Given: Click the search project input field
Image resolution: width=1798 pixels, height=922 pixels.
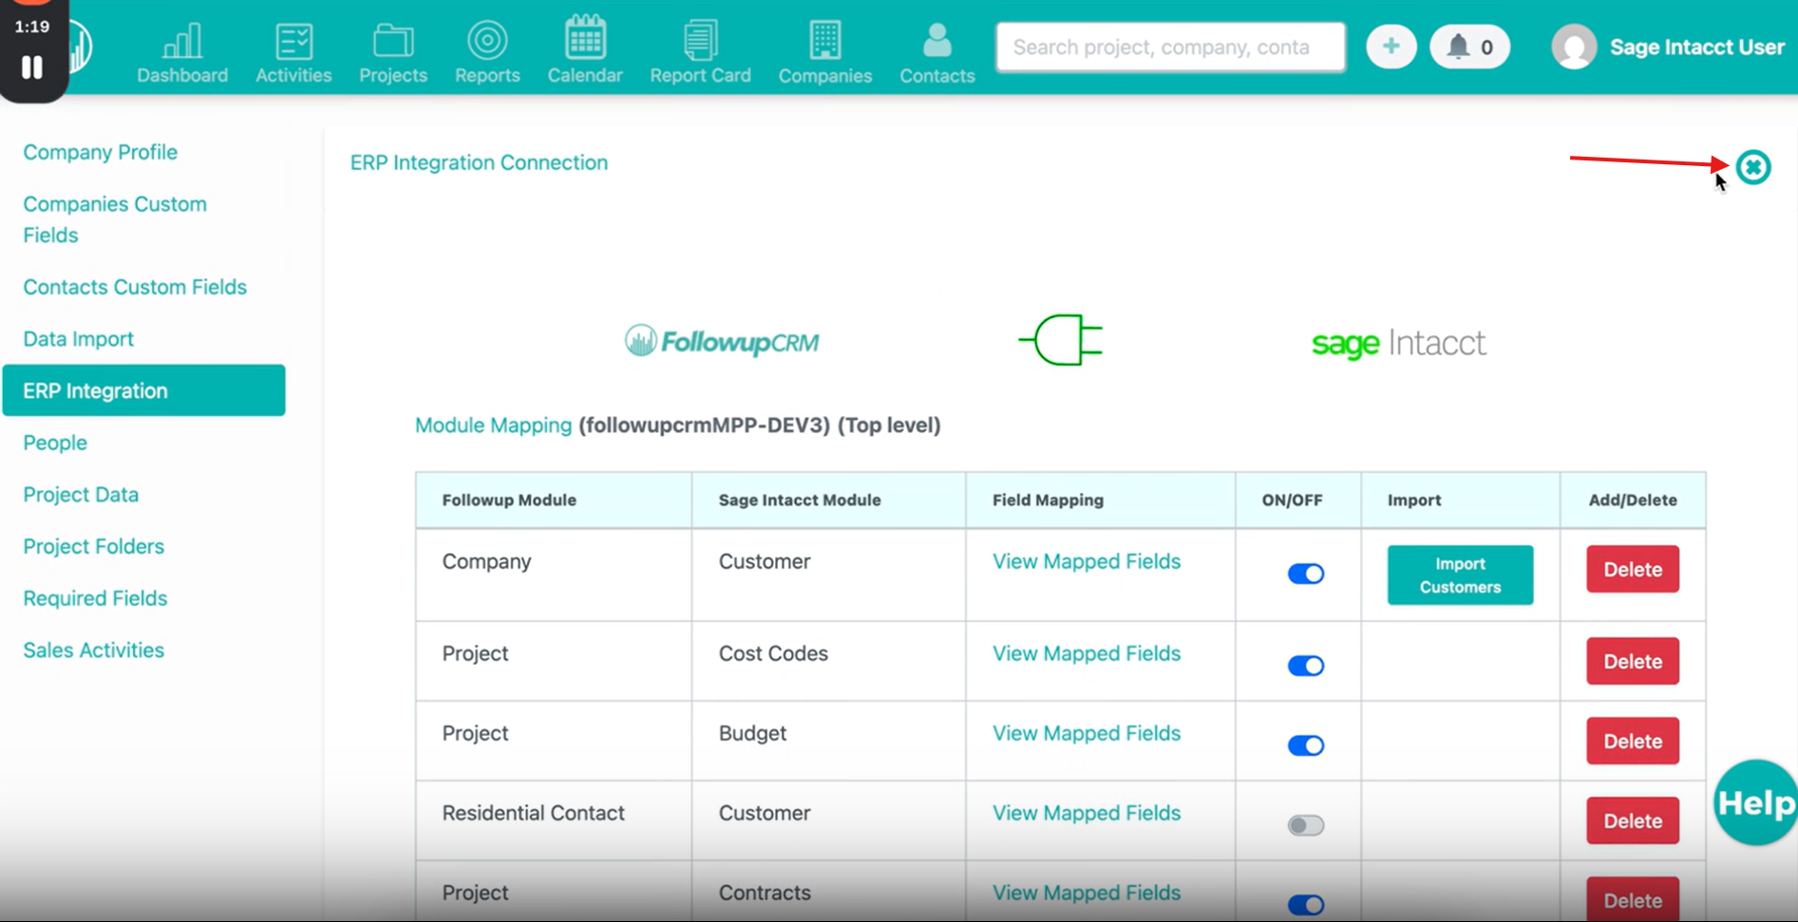Looking at the screenshot, I should tap(1170, 47).
